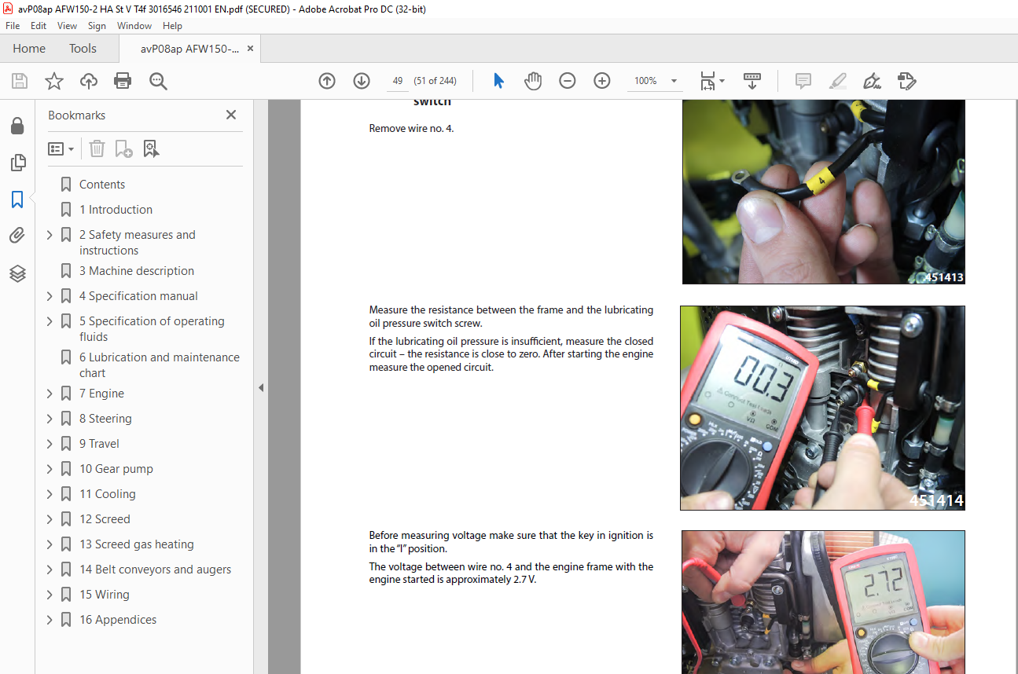Open the security lock panel icon
Screen dimensions: 1018x674
(17, 126)
